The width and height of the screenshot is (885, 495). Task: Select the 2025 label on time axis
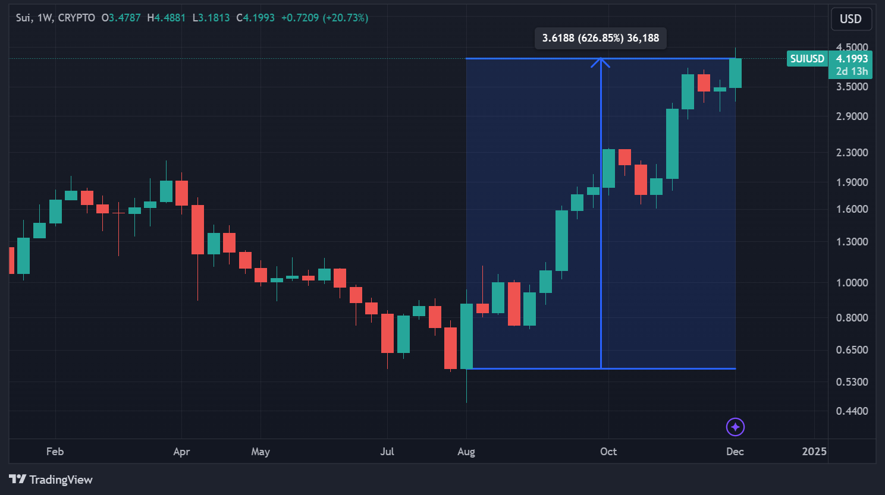pyautogui.click(x=814, y=452)
